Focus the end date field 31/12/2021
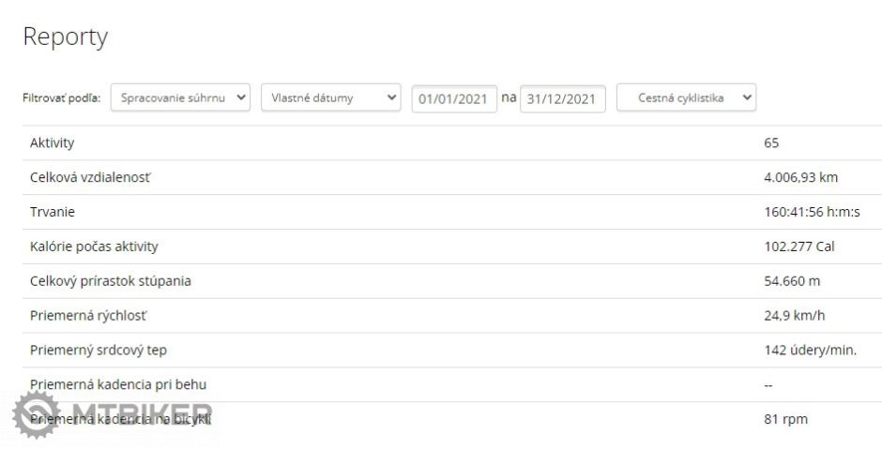Viewport: 882px width, 449px height. coord(562,98)
